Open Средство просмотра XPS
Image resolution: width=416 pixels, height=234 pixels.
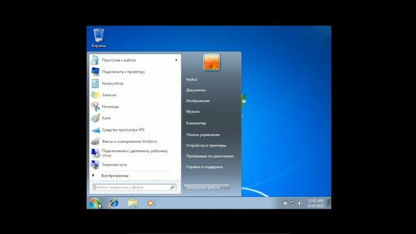(x=135, y=130)
